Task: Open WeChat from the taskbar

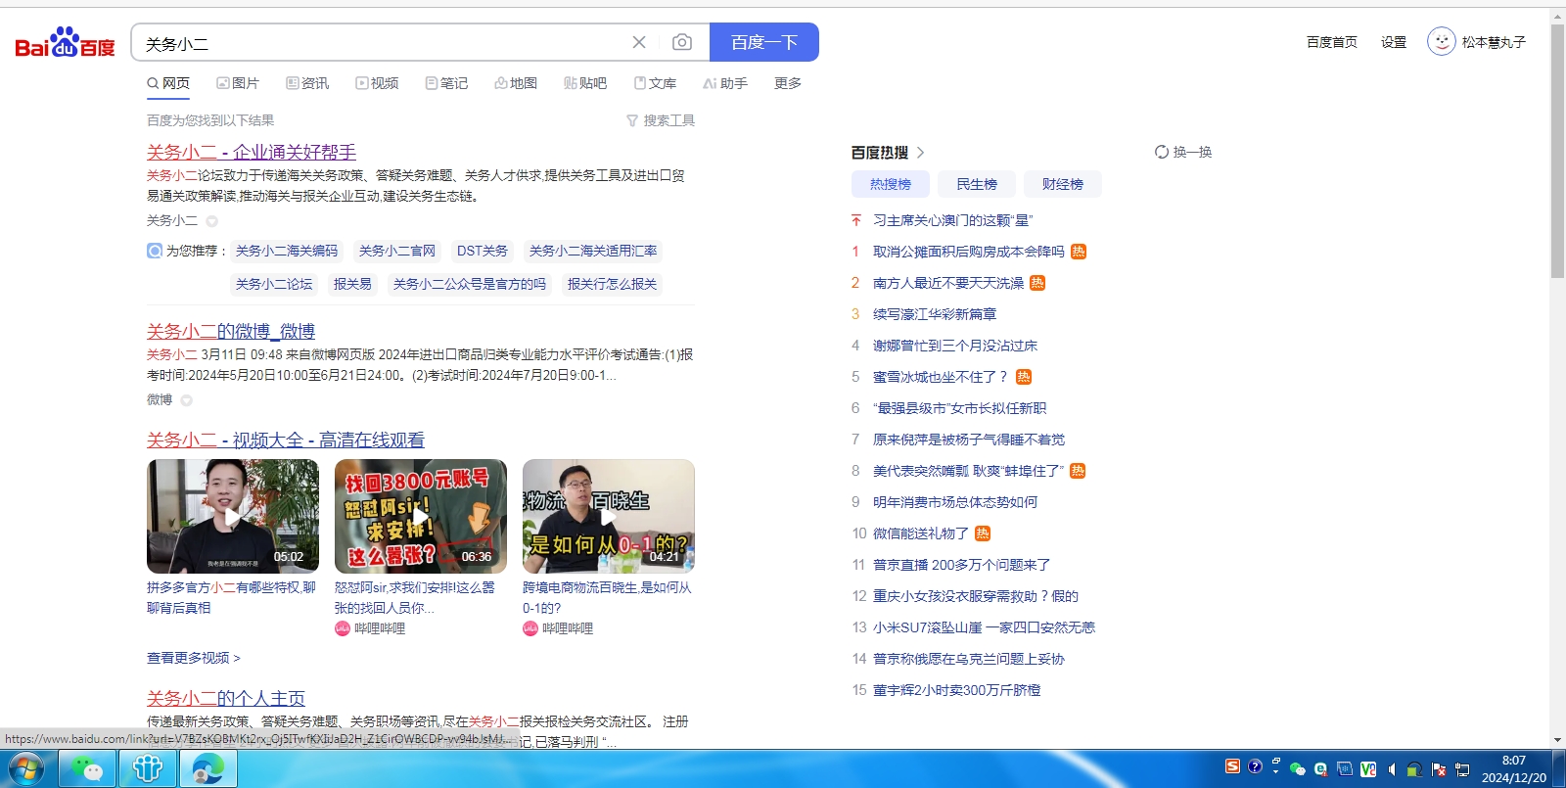Action: (x=87, y=769)
